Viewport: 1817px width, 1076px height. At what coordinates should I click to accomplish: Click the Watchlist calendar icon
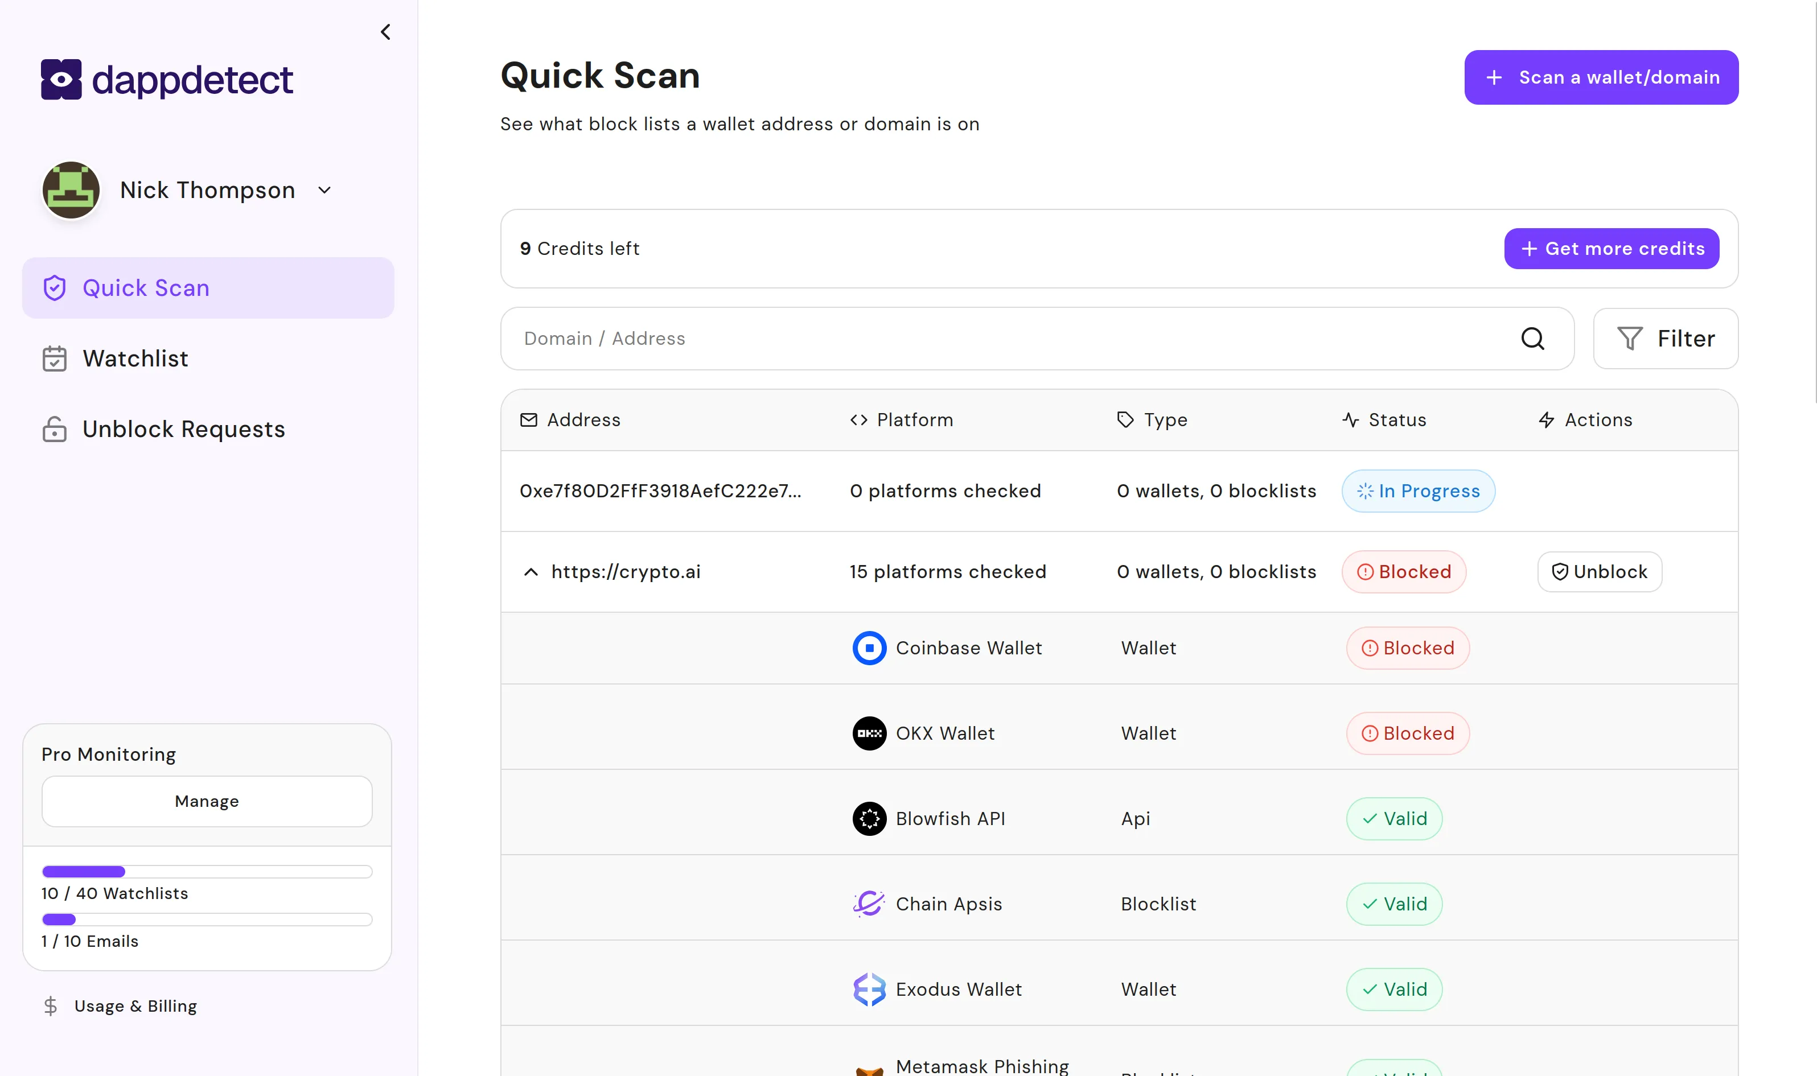[x=55, y=358]
